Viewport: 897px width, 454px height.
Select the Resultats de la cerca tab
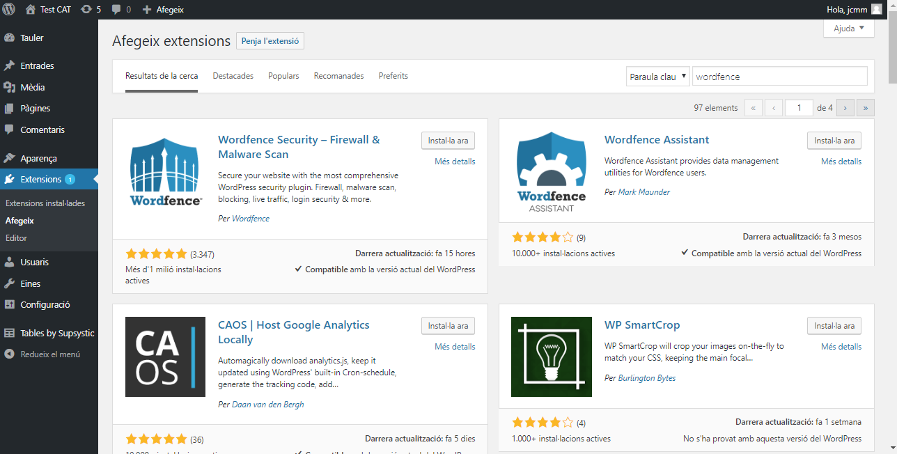click(162, 76)
